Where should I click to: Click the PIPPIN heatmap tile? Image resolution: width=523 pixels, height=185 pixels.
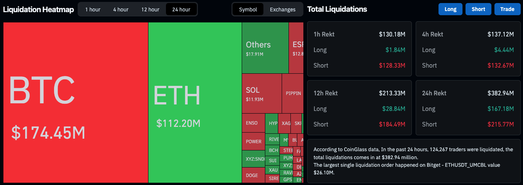(292, 93)
